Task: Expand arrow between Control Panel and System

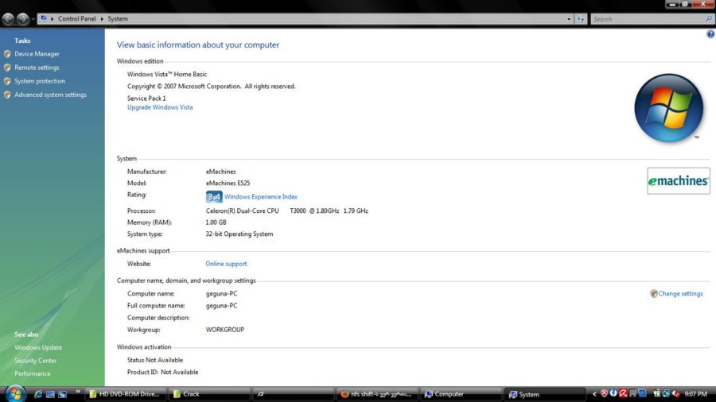Action: 102,19
